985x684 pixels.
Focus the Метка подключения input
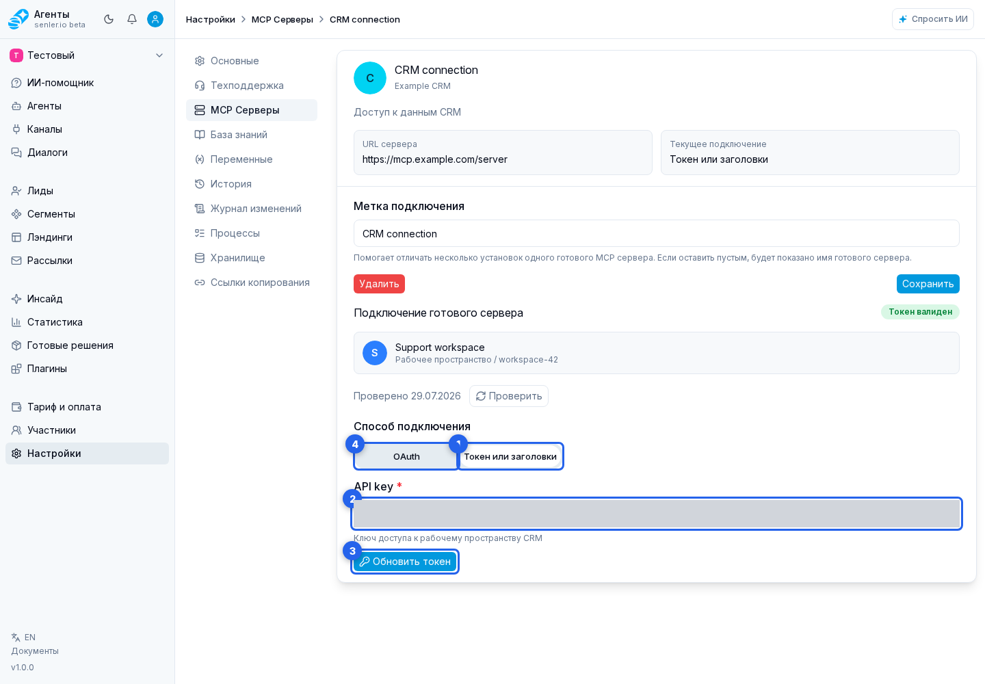(657, 233)
